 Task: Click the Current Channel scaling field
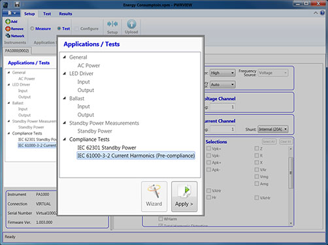pyautogui.click(x=222, y=129)
